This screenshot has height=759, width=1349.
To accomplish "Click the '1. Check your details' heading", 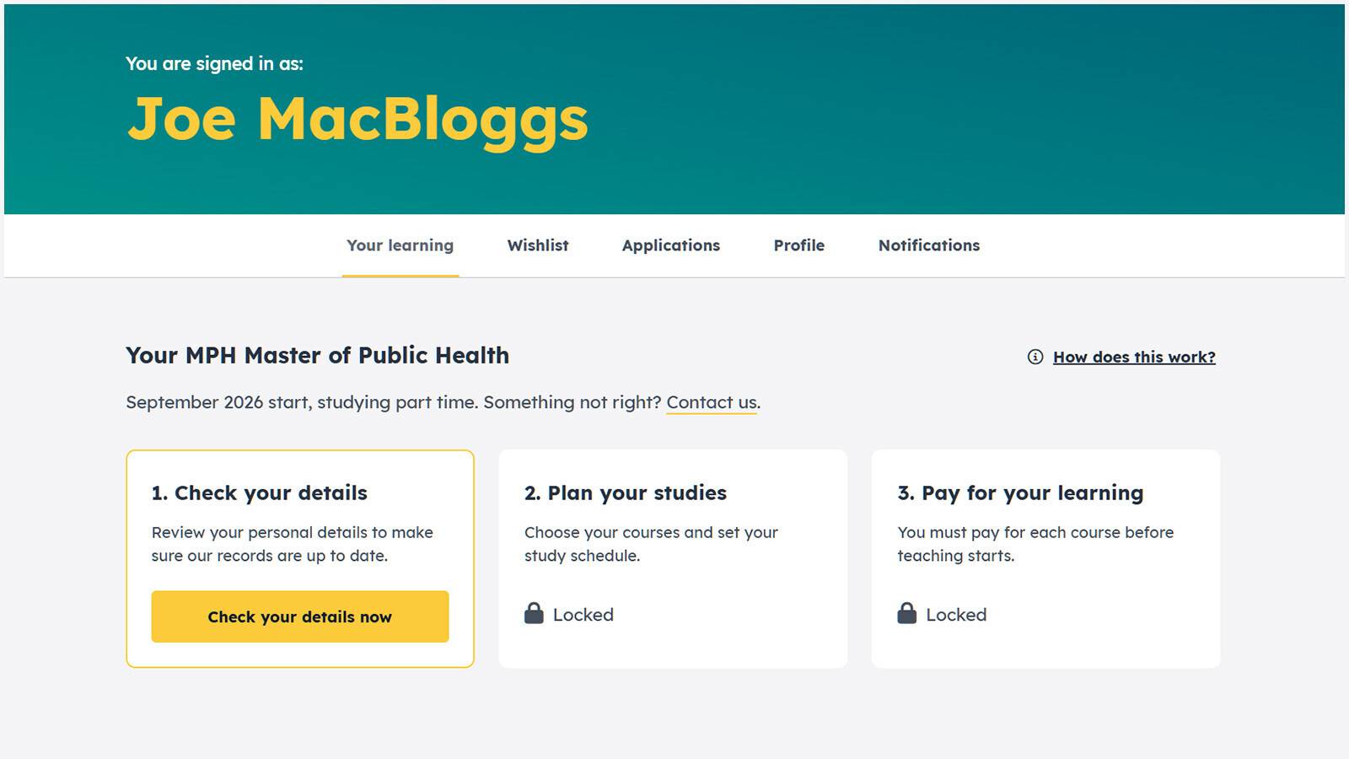I will pyautogui.click(x=260, y=493).
